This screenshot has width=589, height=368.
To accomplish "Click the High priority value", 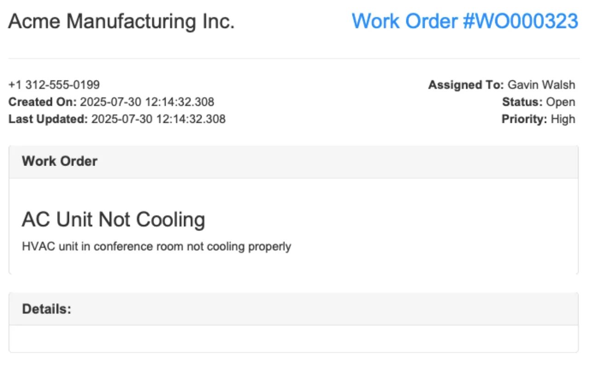I will 563,119.
